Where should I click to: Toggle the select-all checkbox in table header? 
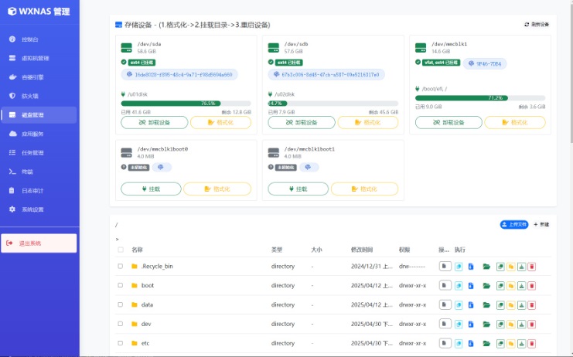(x=120, y=250)
